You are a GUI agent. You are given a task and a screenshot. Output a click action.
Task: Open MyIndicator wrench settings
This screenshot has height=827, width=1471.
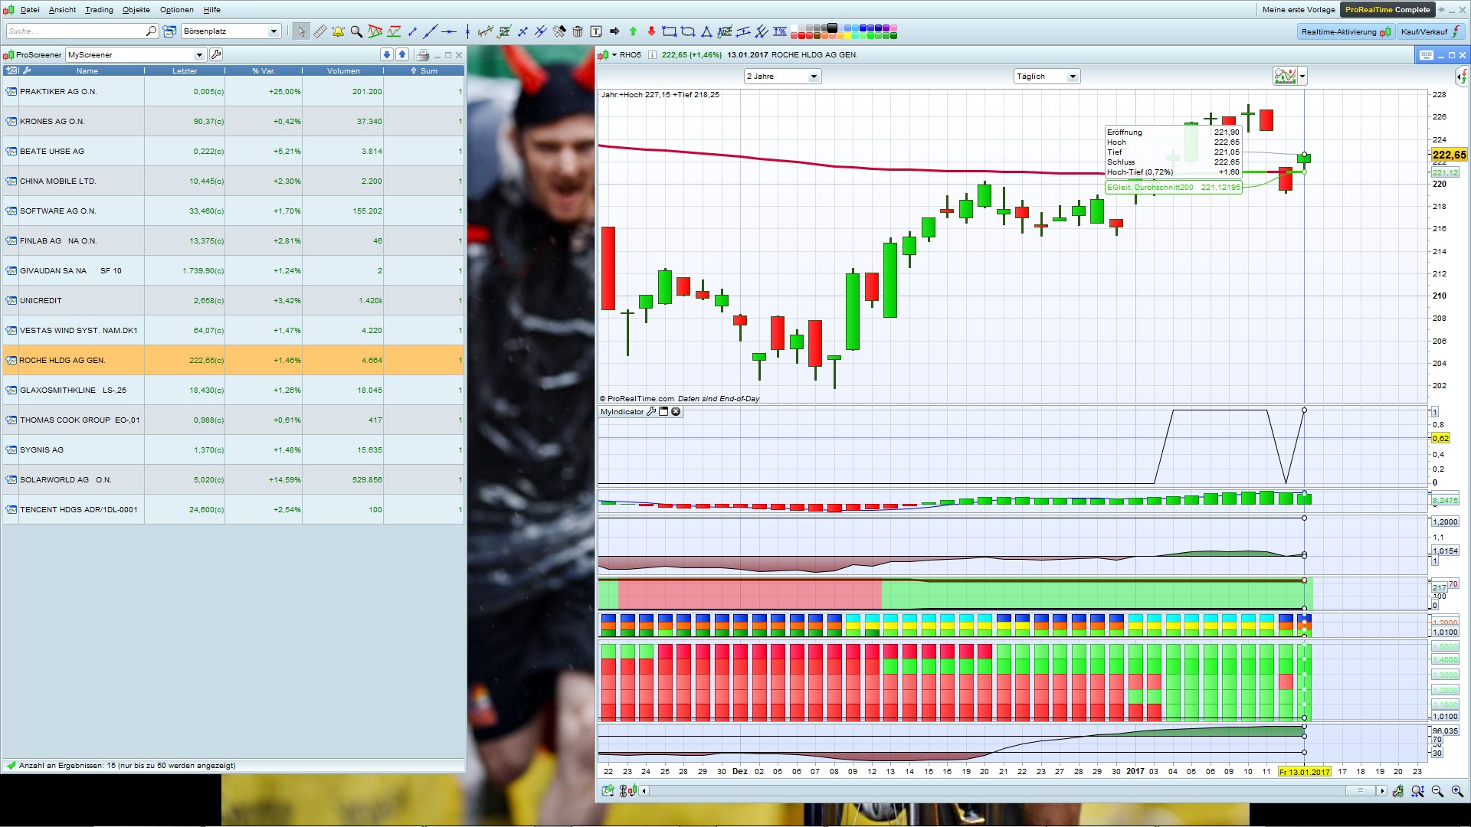click(651, 411)
